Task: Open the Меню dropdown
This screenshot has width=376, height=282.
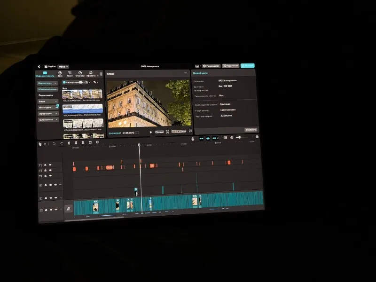Action: (x=63, y=67)
